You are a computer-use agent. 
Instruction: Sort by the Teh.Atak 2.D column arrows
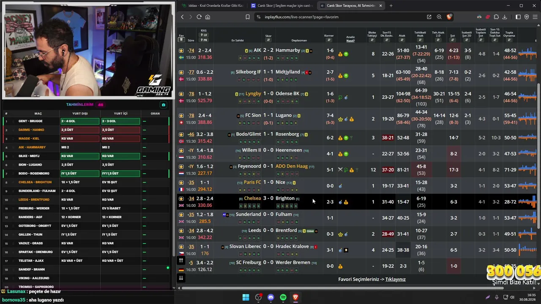[438, 40]
